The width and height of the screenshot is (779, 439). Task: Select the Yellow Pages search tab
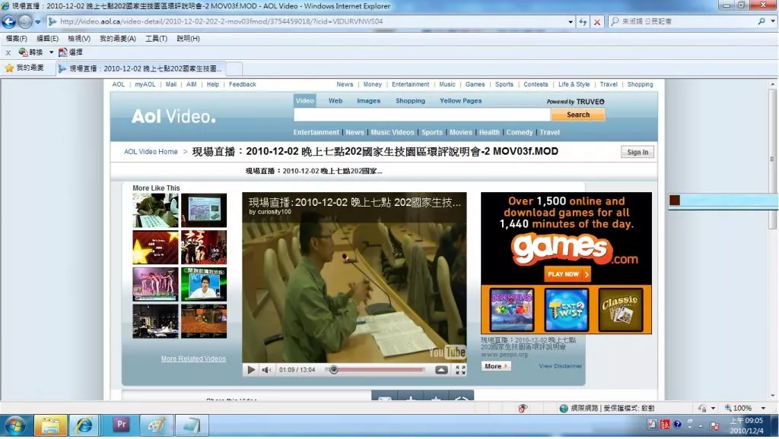tap(460, 101)
